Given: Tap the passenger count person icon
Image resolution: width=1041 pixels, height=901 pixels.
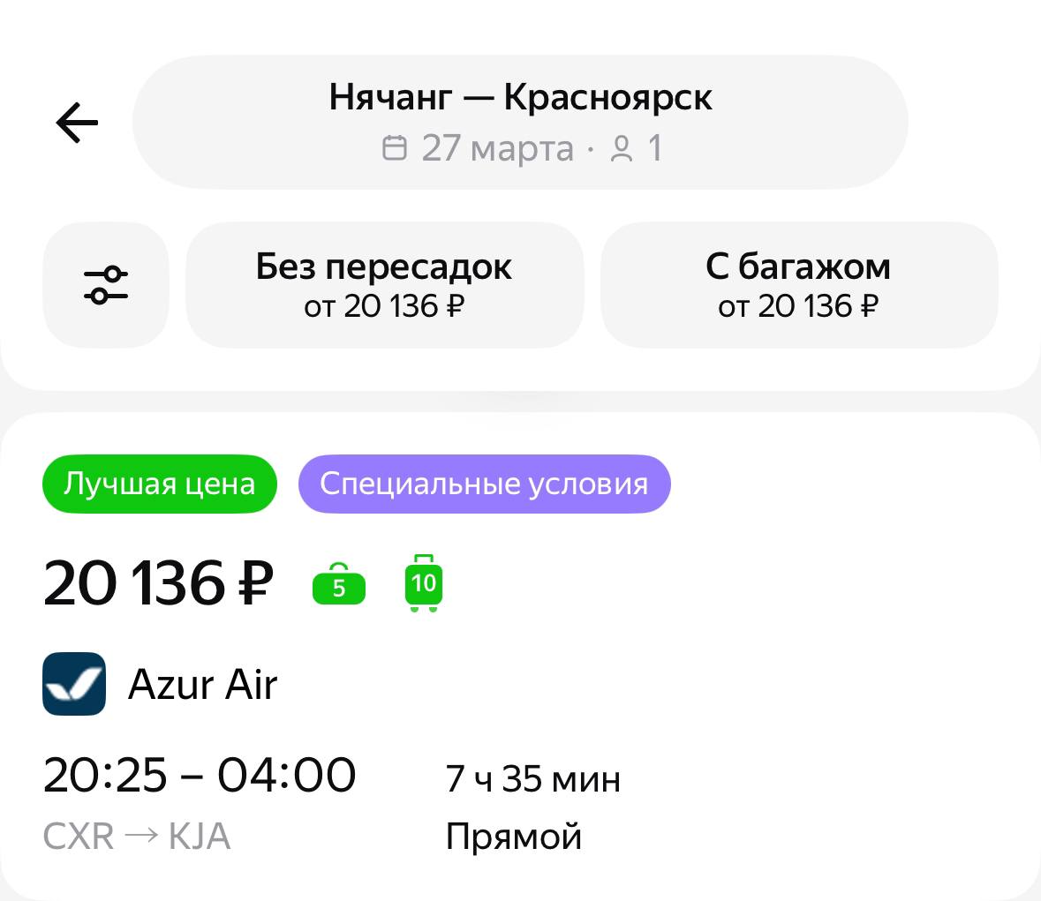Looking at the screenshot, I should [622, 148].
